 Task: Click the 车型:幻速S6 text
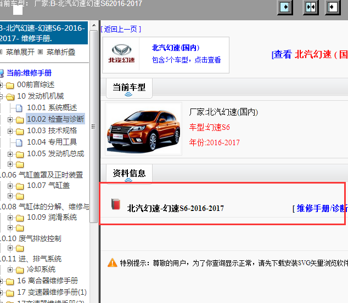tap(209, 127)
